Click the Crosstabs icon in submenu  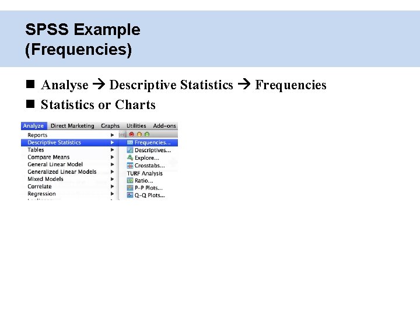130,165
